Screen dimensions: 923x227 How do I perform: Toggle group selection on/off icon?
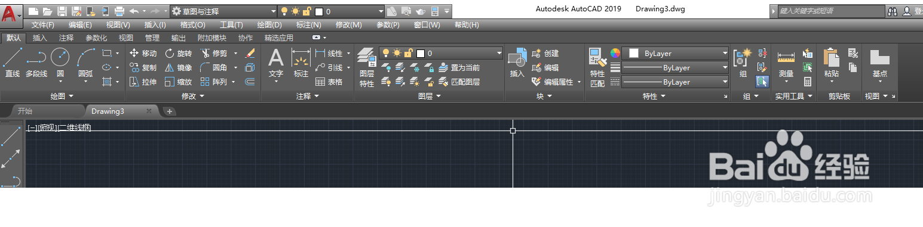point(762,82)
